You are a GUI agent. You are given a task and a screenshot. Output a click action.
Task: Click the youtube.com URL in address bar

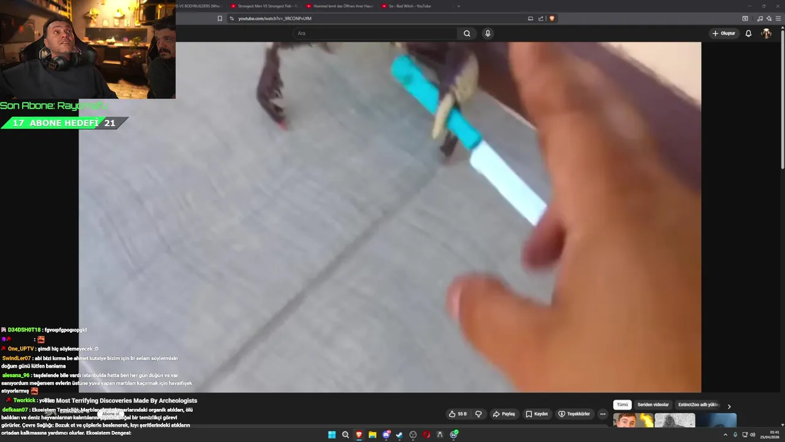click(x=275, y=18)
